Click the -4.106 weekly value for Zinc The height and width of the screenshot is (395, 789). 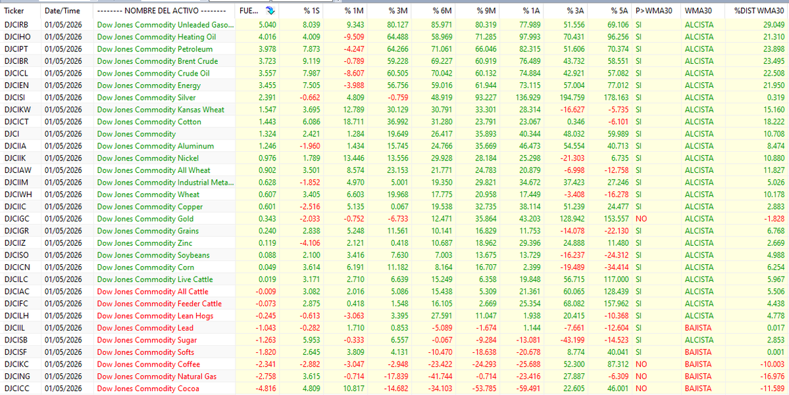coord(311,243)
